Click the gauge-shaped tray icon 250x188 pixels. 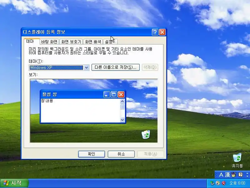[x=218, y=183]
